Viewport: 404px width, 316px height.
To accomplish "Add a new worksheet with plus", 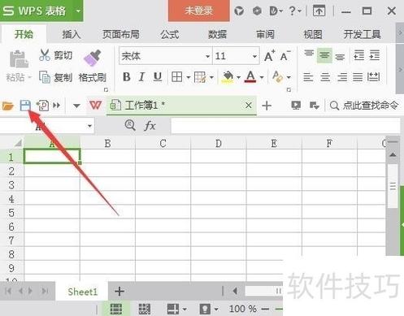I will click(x=119, y=292).
